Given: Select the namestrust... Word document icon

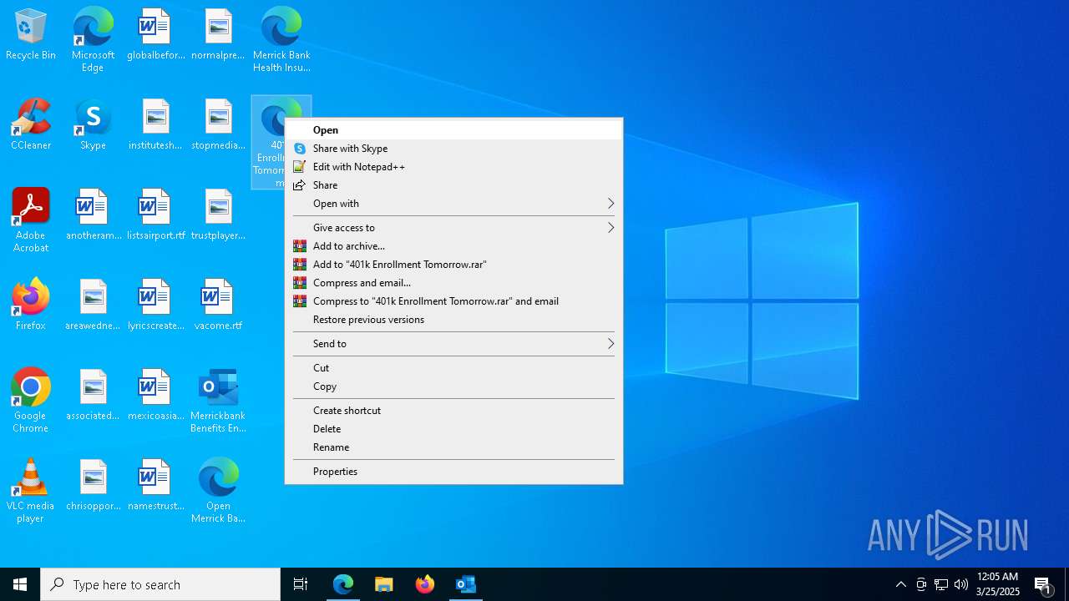Looking at the screenshot, I should click(155, 486).
